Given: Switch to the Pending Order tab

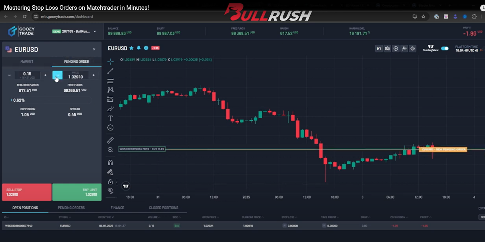Looking at the screenshot, I should point(77,61).
